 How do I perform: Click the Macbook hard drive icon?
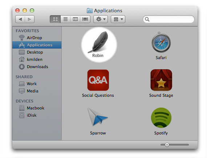(x=22, y=108)
